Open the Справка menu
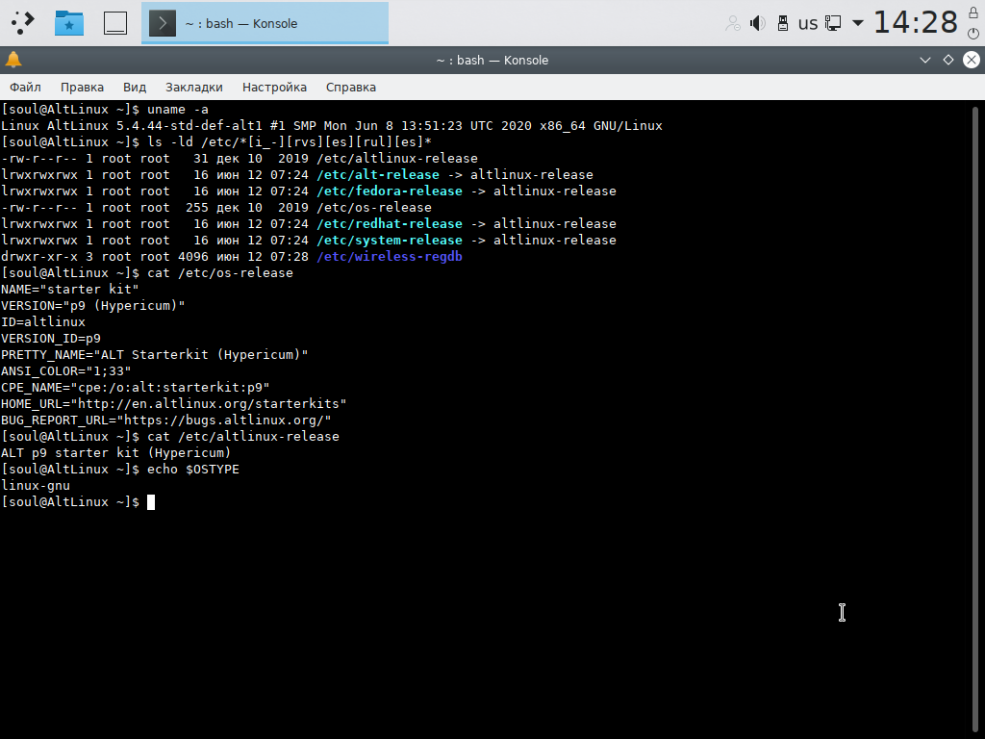985x739 pixels. [x=350, y=88]
